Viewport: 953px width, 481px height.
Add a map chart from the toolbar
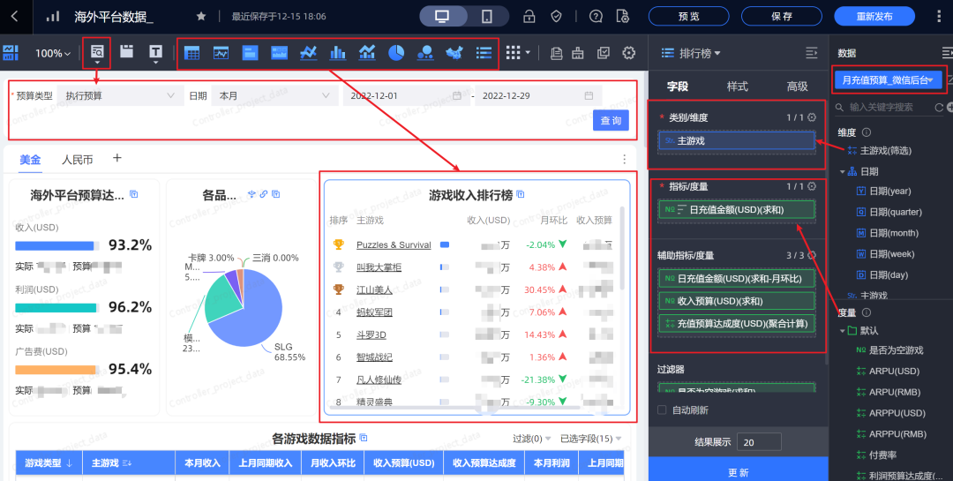pos(454,53)
